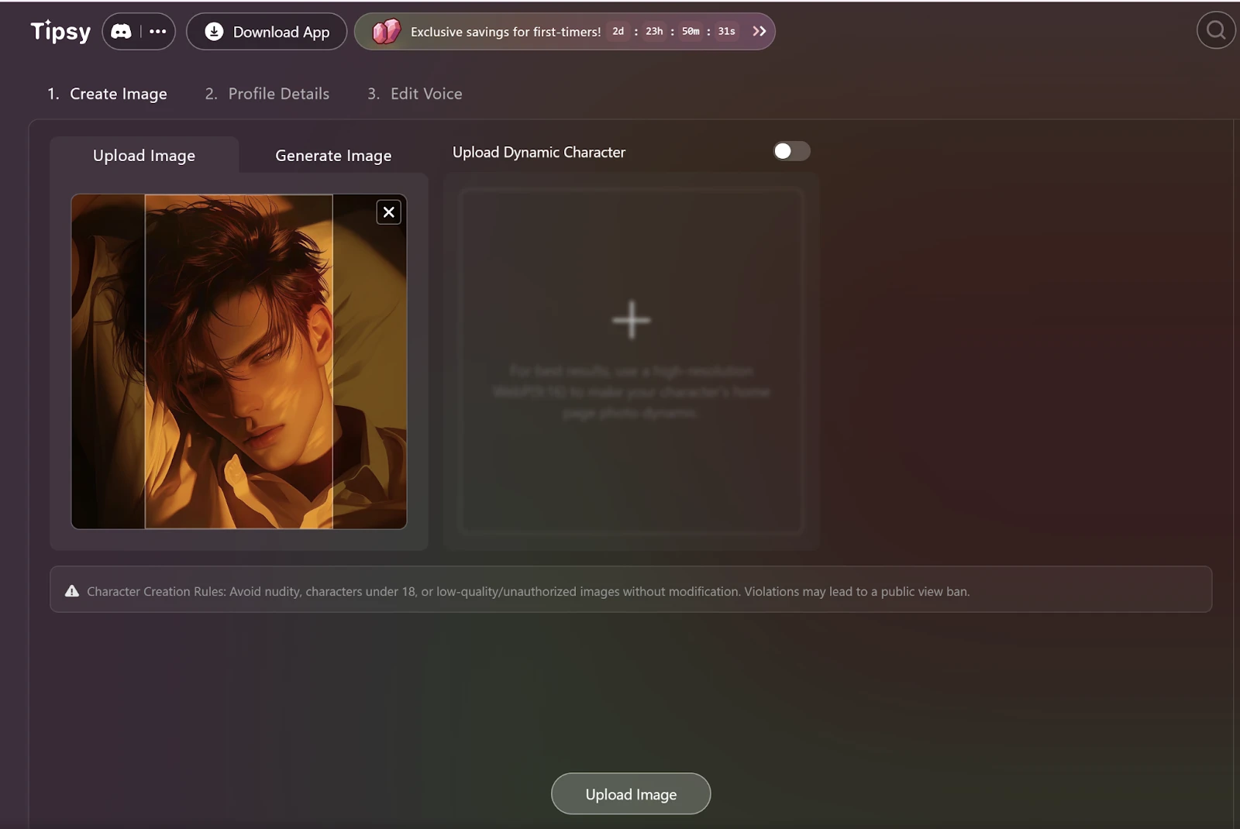Go to step 2 Profile Details
Image resolution: width=1240 pixels, height=829 pixels.
click(267, 94)
